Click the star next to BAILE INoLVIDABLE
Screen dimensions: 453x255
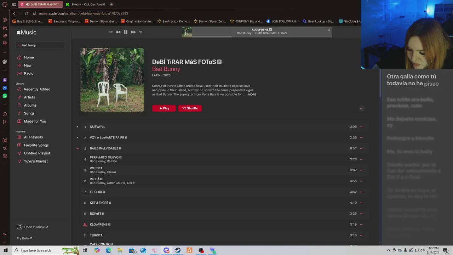(x=78, y=149)
